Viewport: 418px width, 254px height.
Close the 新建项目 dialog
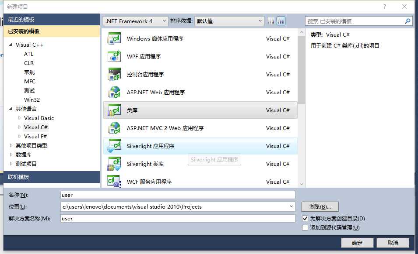coord(404,7)
